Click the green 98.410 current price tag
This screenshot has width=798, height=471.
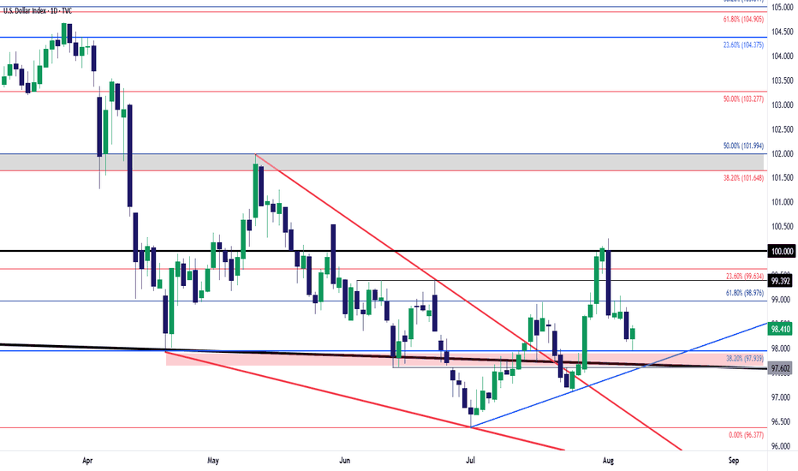(781, 329)
